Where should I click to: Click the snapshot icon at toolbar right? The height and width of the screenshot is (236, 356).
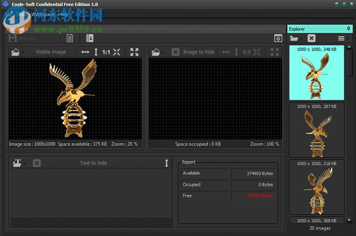pyautogui.click(x=278, y=38)
